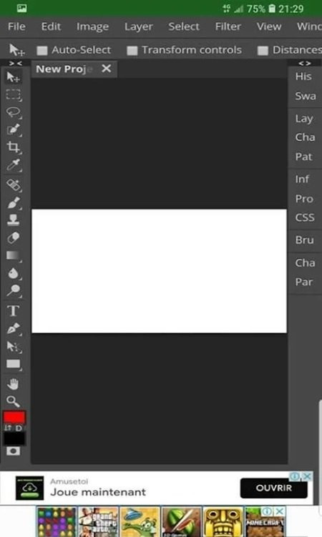
Task: Enable the Auto-Select checkbox
Action: 42,51
